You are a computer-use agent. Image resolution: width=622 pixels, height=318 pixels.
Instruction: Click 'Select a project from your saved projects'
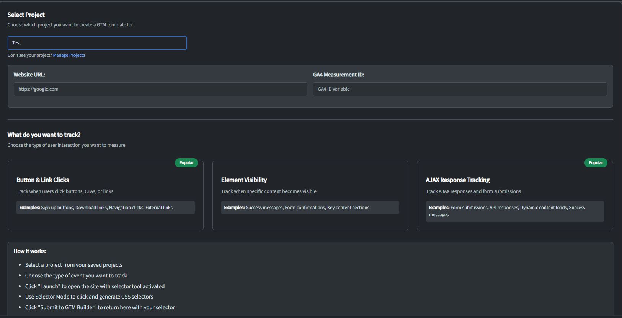(x=74, y=265)
